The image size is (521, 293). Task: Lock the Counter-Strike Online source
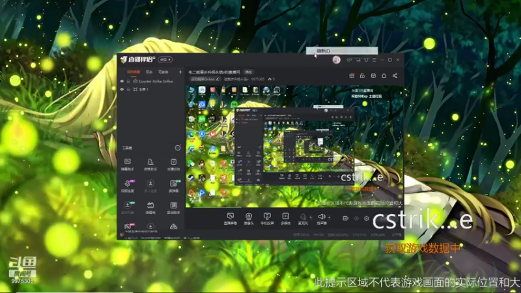pyautogui.click(x=128, y=81)
